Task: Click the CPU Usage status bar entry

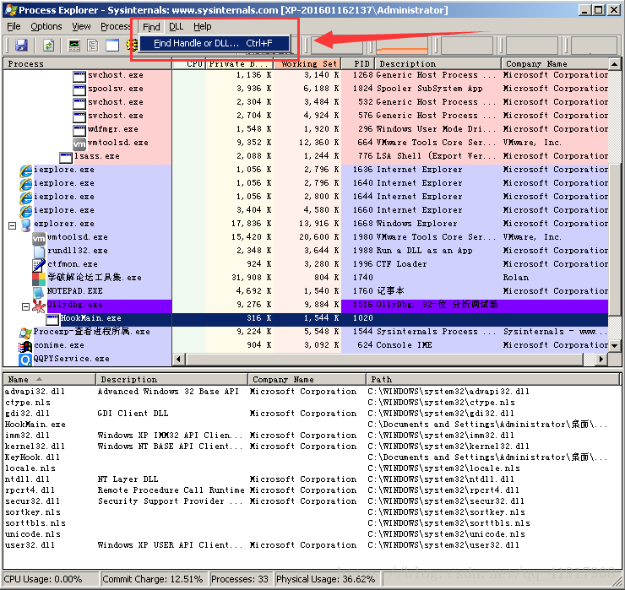Action: point(51,579)
